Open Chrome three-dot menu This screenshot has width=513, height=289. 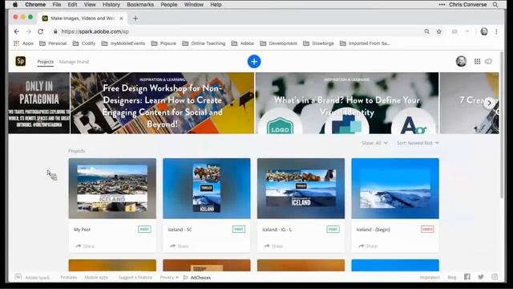click(496, 31)
